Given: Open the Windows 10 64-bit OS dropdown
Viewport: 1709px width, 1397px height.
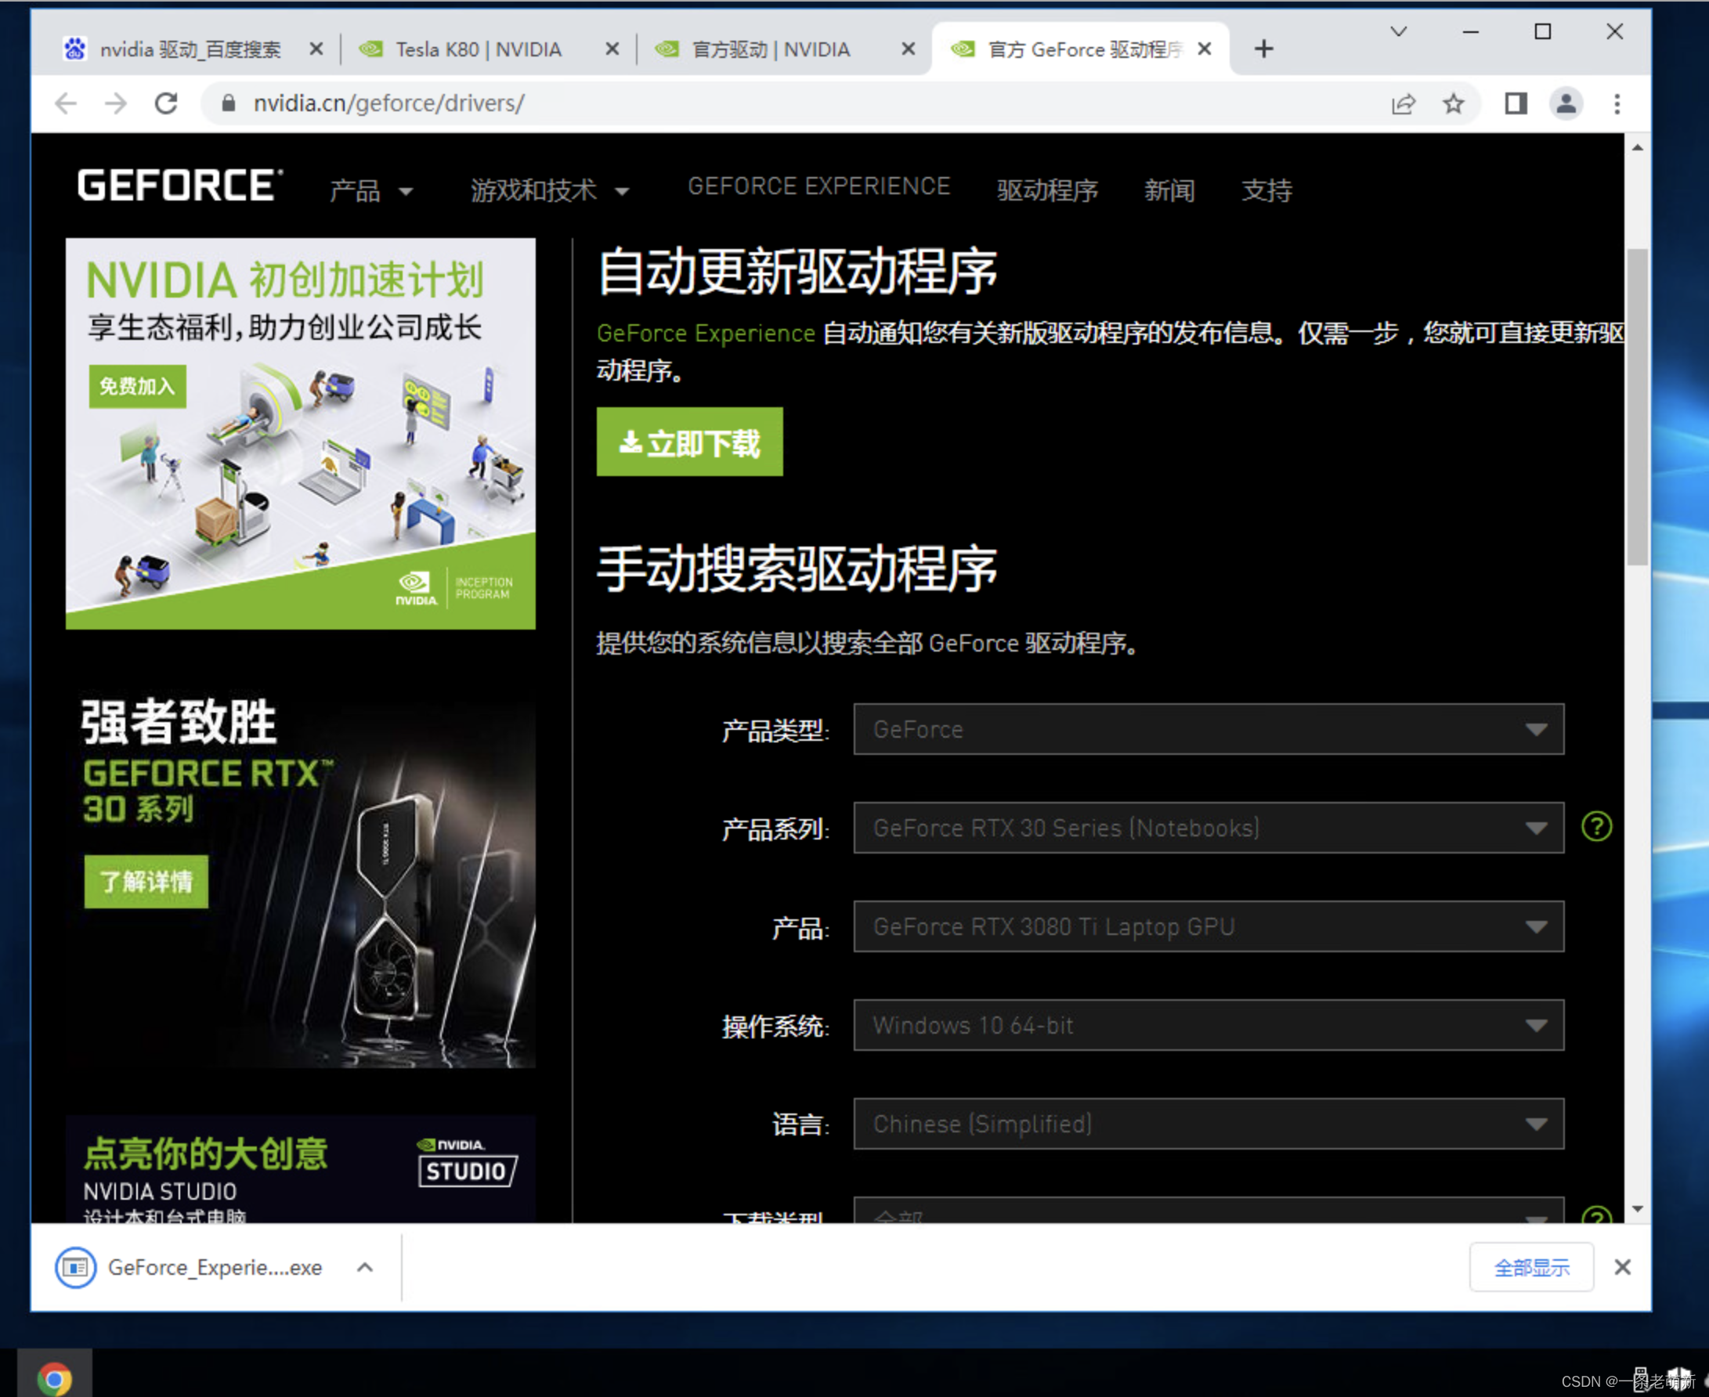Looking at the screenshot, I should 1208,1025.
